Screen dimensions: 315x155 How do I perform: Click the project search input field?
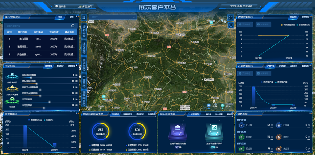pyautogui.click(x=36, y=26)
